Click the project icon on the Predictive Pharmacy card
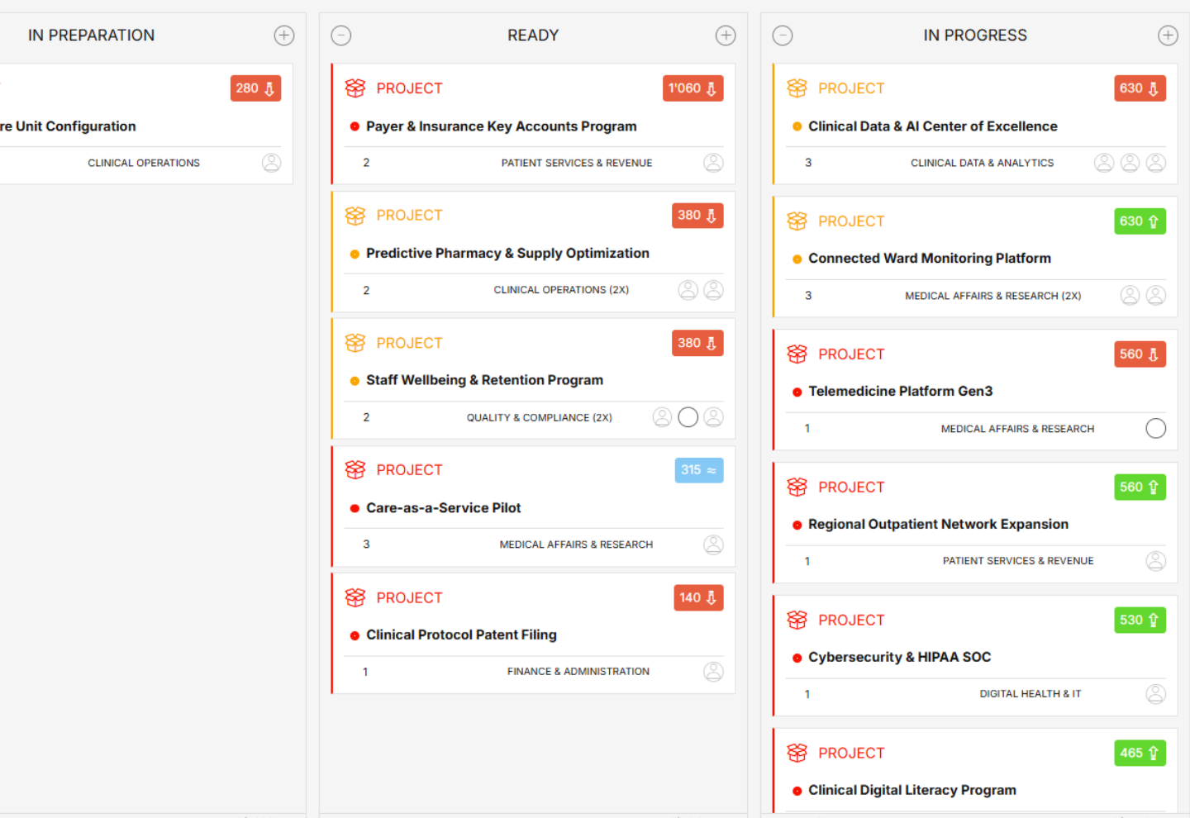The height and width of the screenshot is (818, 1190). [355, 216]
